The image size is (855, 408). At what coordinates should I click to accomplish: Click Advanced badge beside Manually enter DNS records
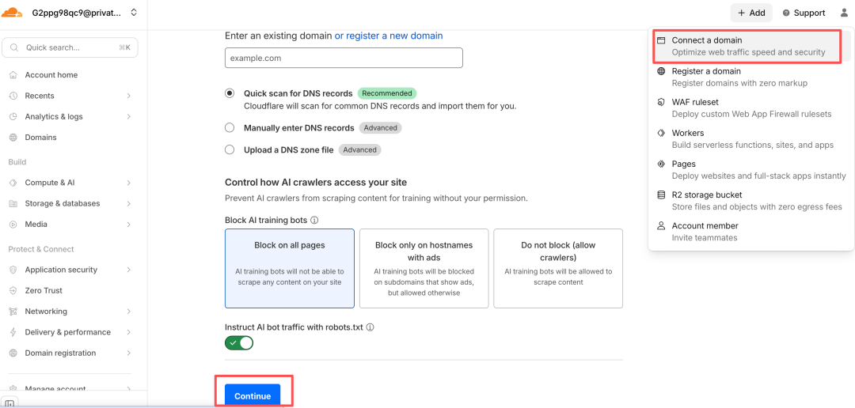pyautogui.click(x=381, y=128)
